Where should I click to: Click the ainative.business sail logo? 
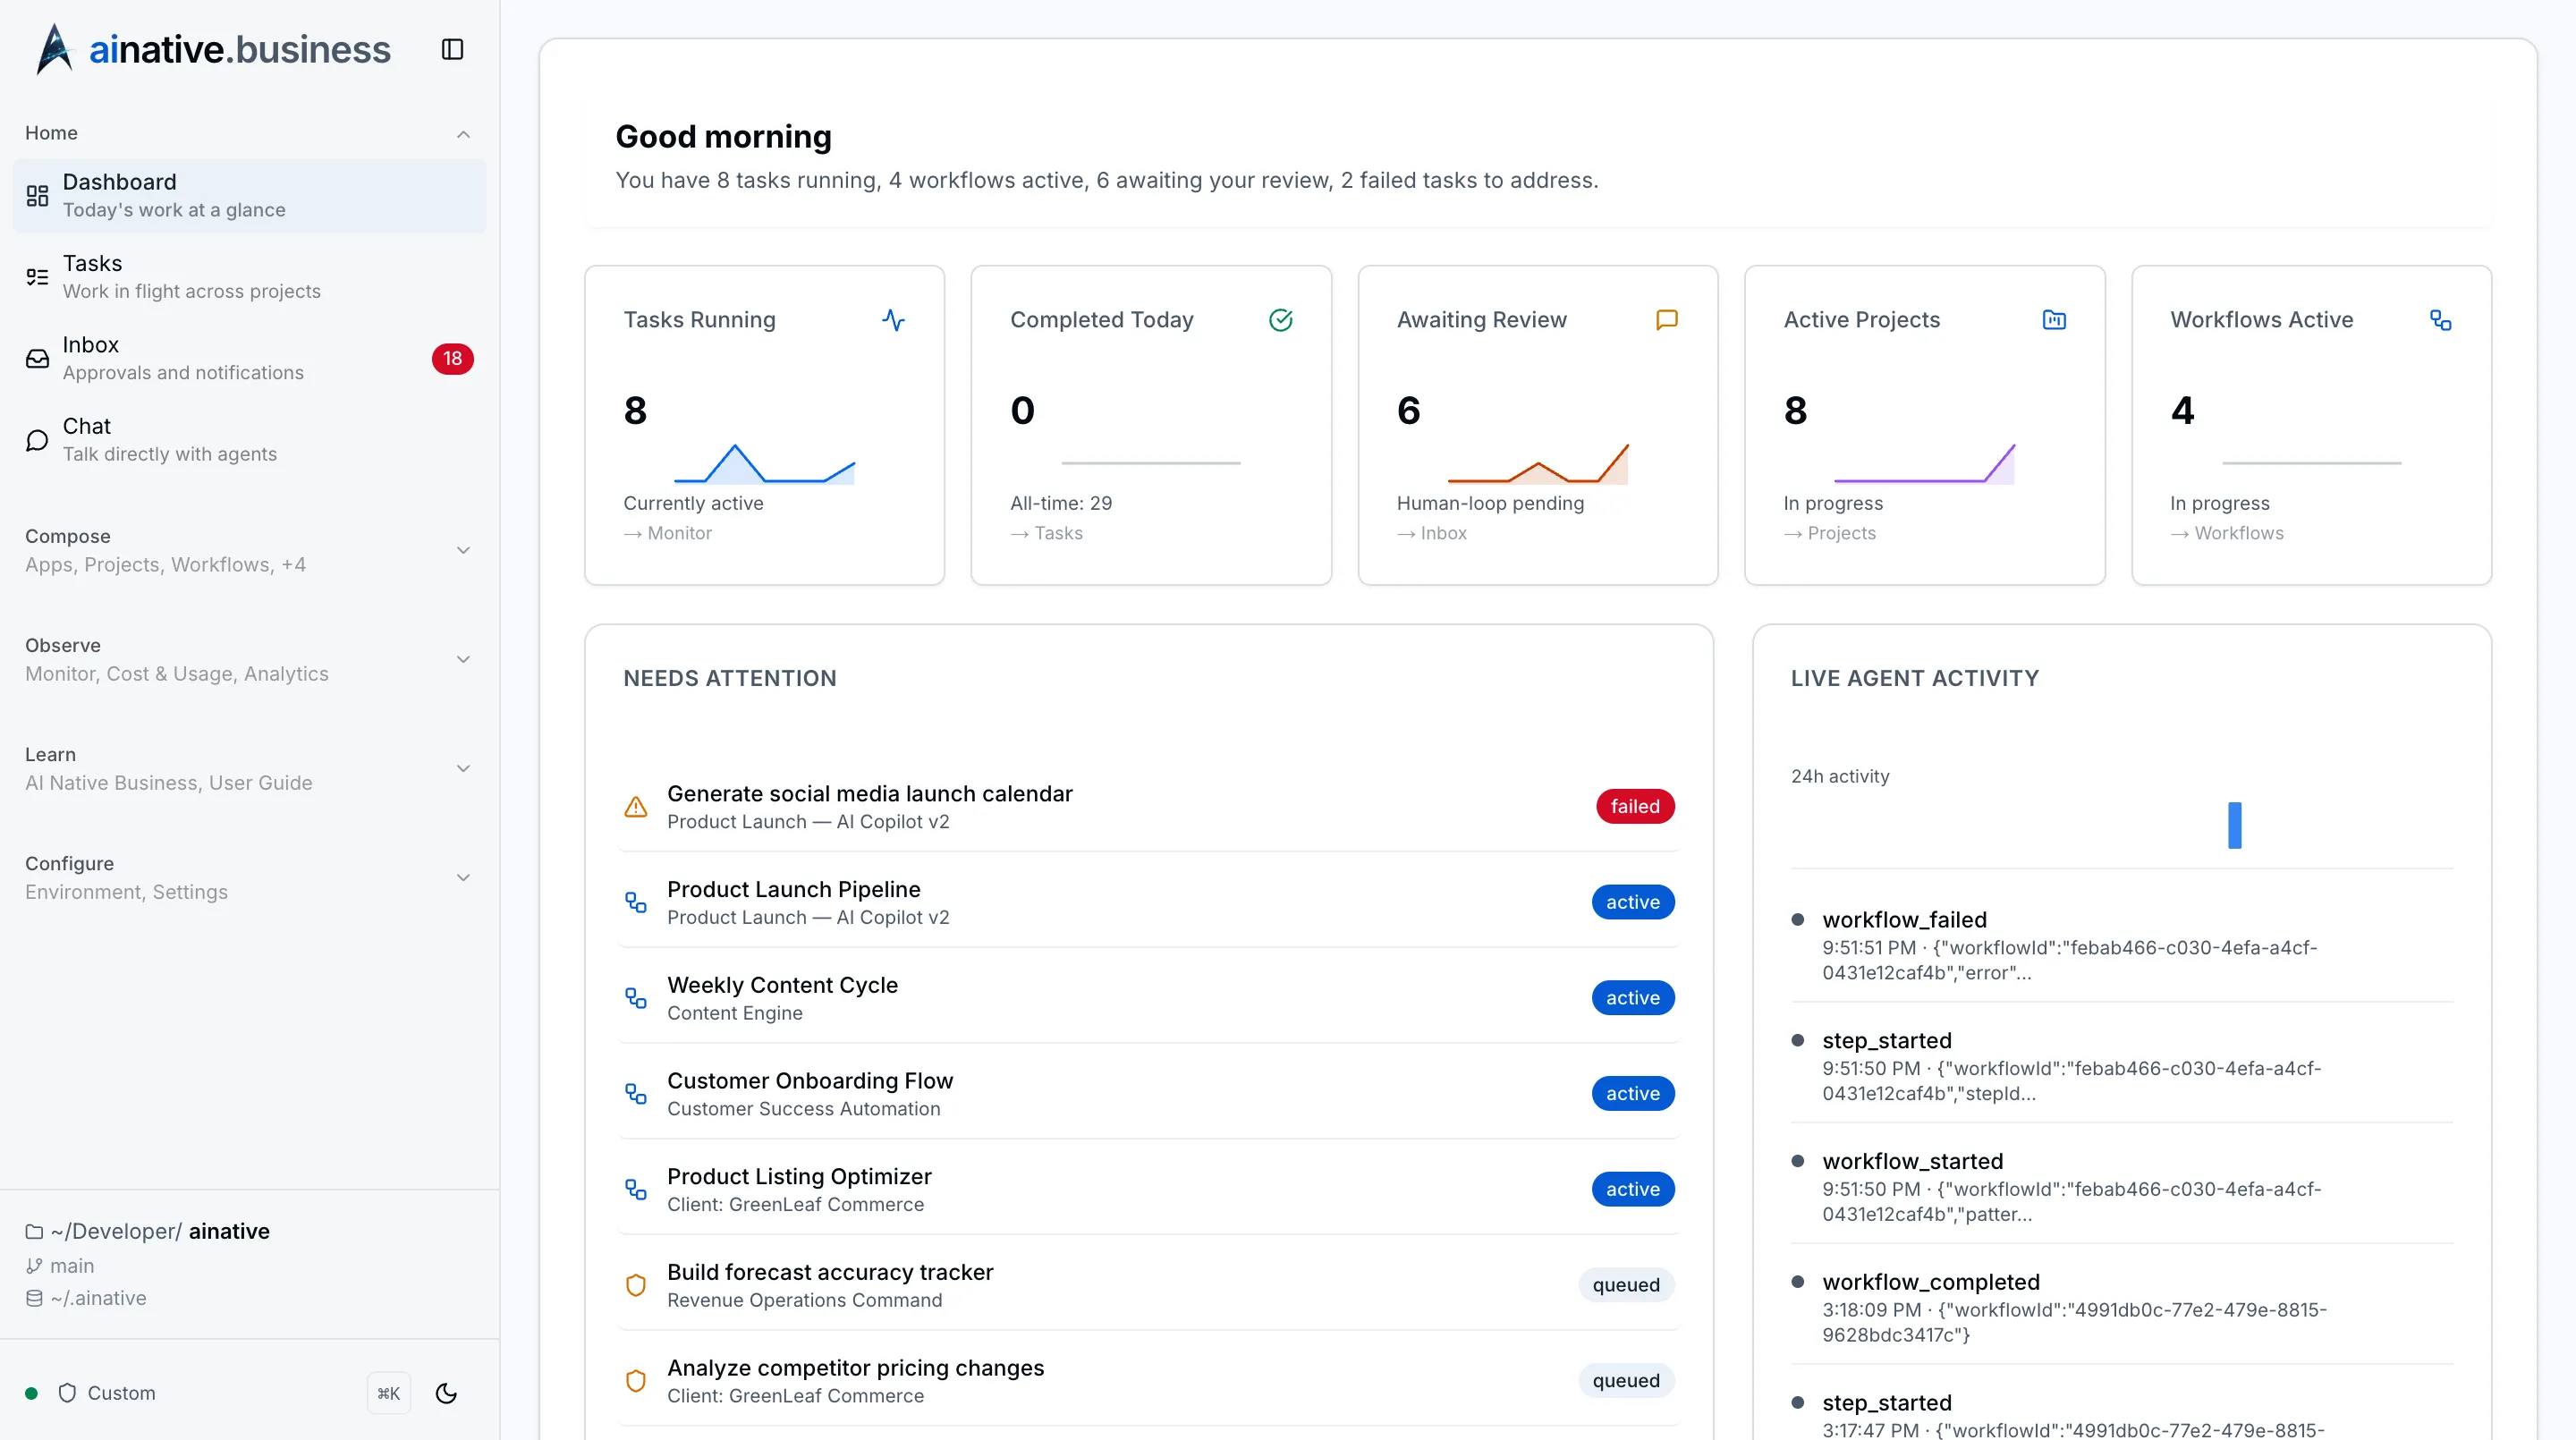tap(55, 49)
